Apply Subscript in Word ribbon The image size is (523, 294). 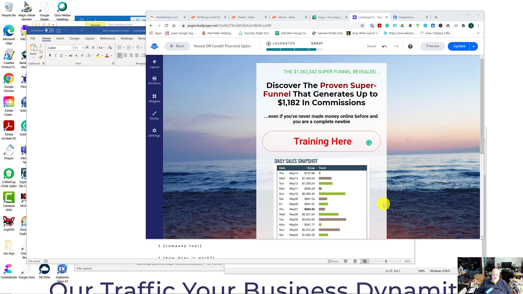pyautogui.click(x=77, y=55)
